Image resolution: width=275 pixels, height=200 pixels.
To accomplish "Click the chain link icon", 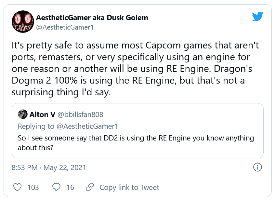I will [x=90, y=187].
